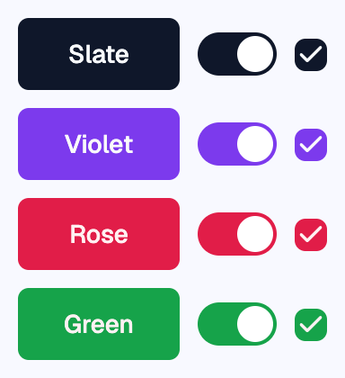The image size is (345, 378).
Task: Deselect the green checkbox
Action: coord(311,325)
